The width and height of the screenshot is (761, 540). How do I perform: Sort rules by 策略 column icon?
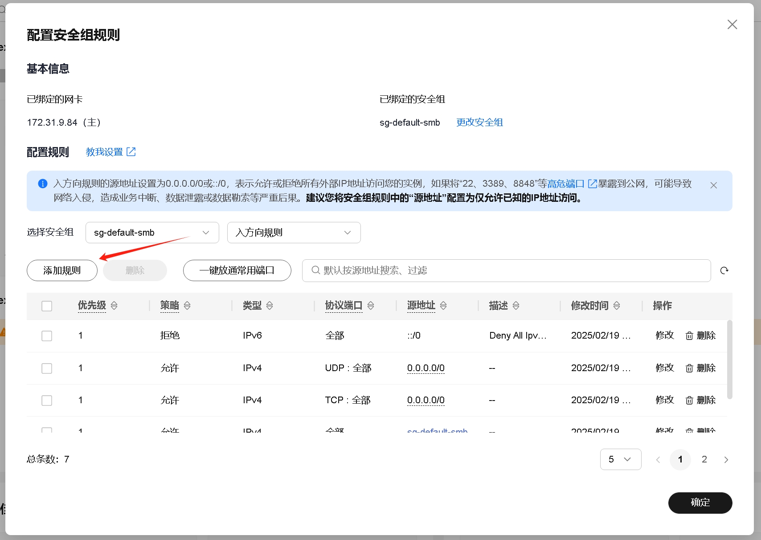point(187,306)
